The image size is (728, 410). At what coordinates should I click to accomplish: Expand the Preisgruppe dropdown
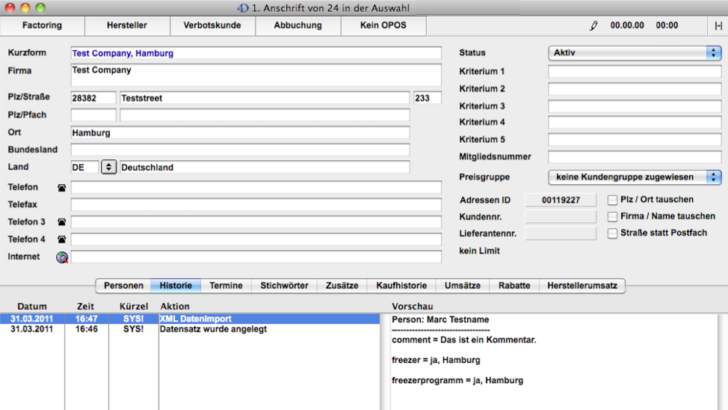[634, 177]
